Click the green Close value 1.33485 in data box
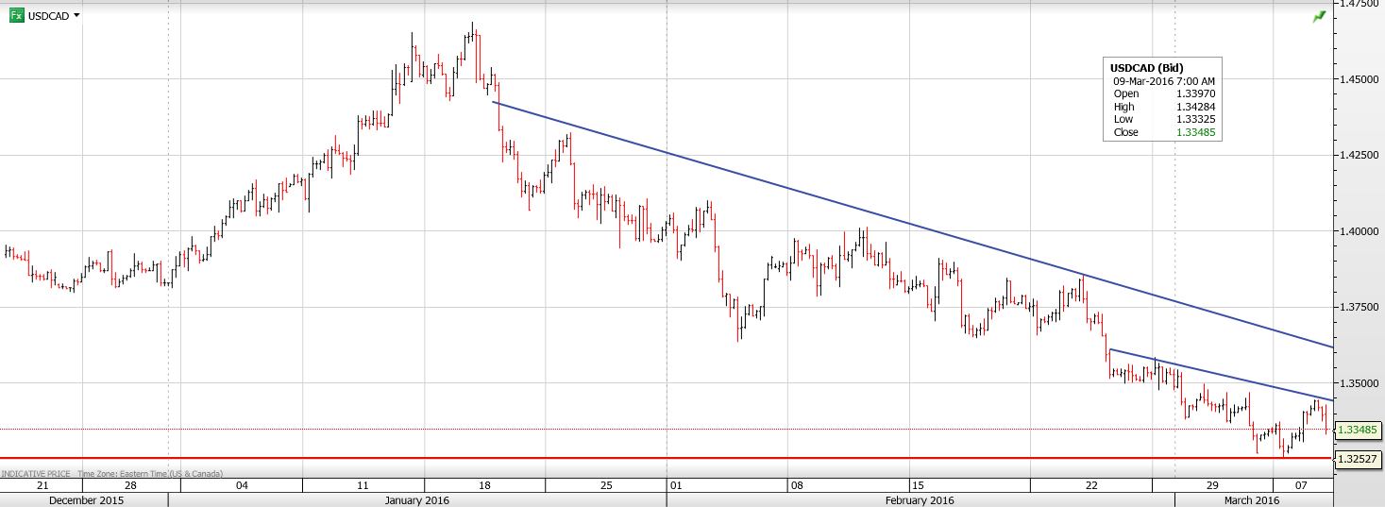The width and height of the screenshot is (1385, 507). tap(1196, 132)
